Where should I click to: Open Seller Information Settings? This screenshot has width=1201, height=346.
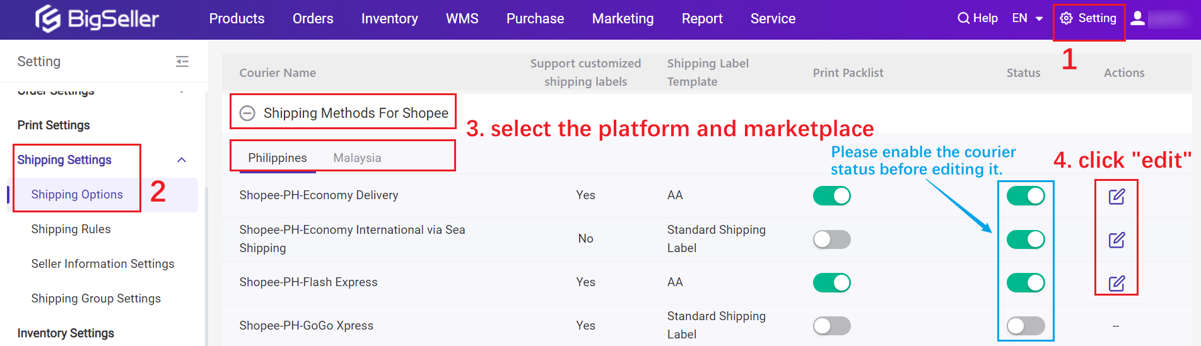tap(103, 264)
